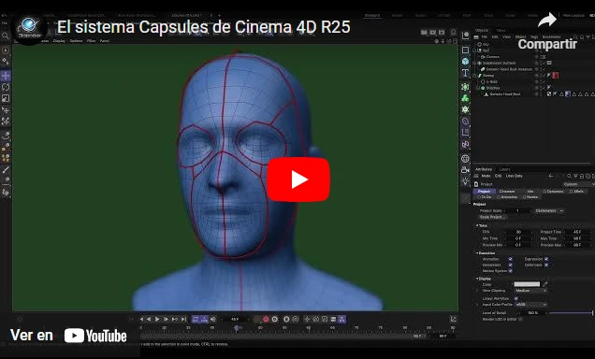Click the Deformer bend icon in side palette
Screen dimensions: 595x359
pos(466,144)
